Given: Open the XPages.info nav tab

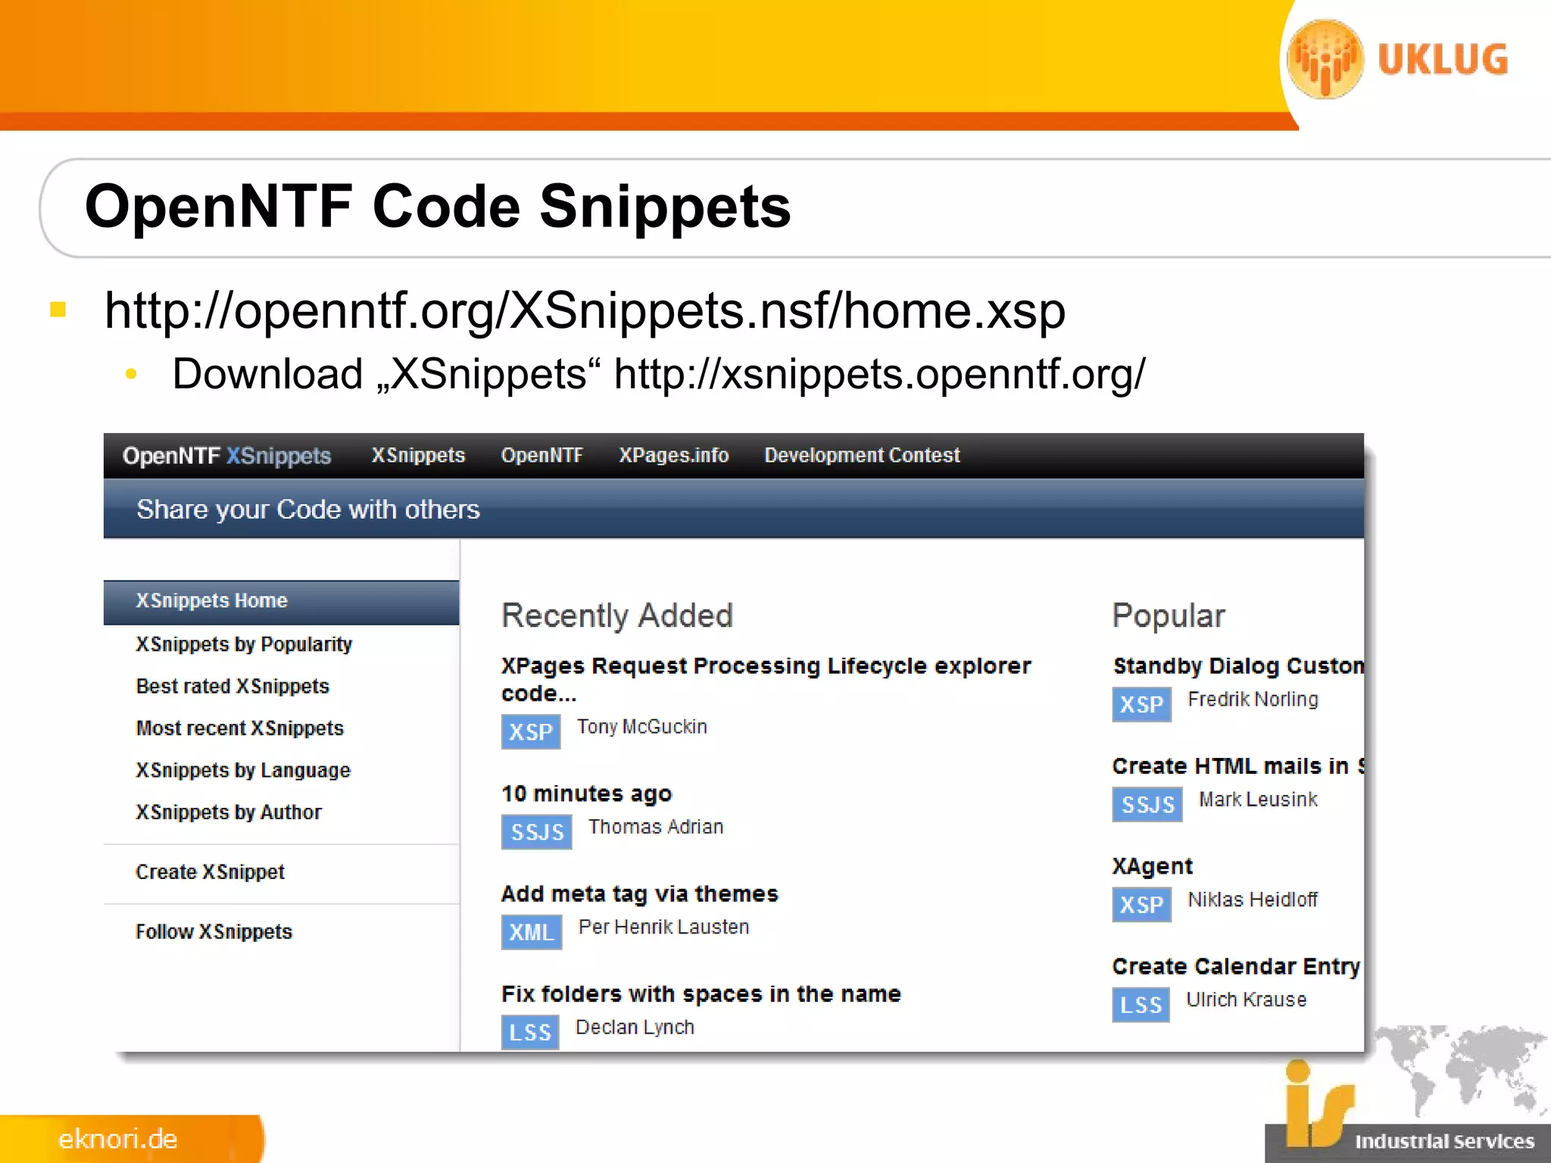Looking at the screenshot, I should [x=673, y=455].
